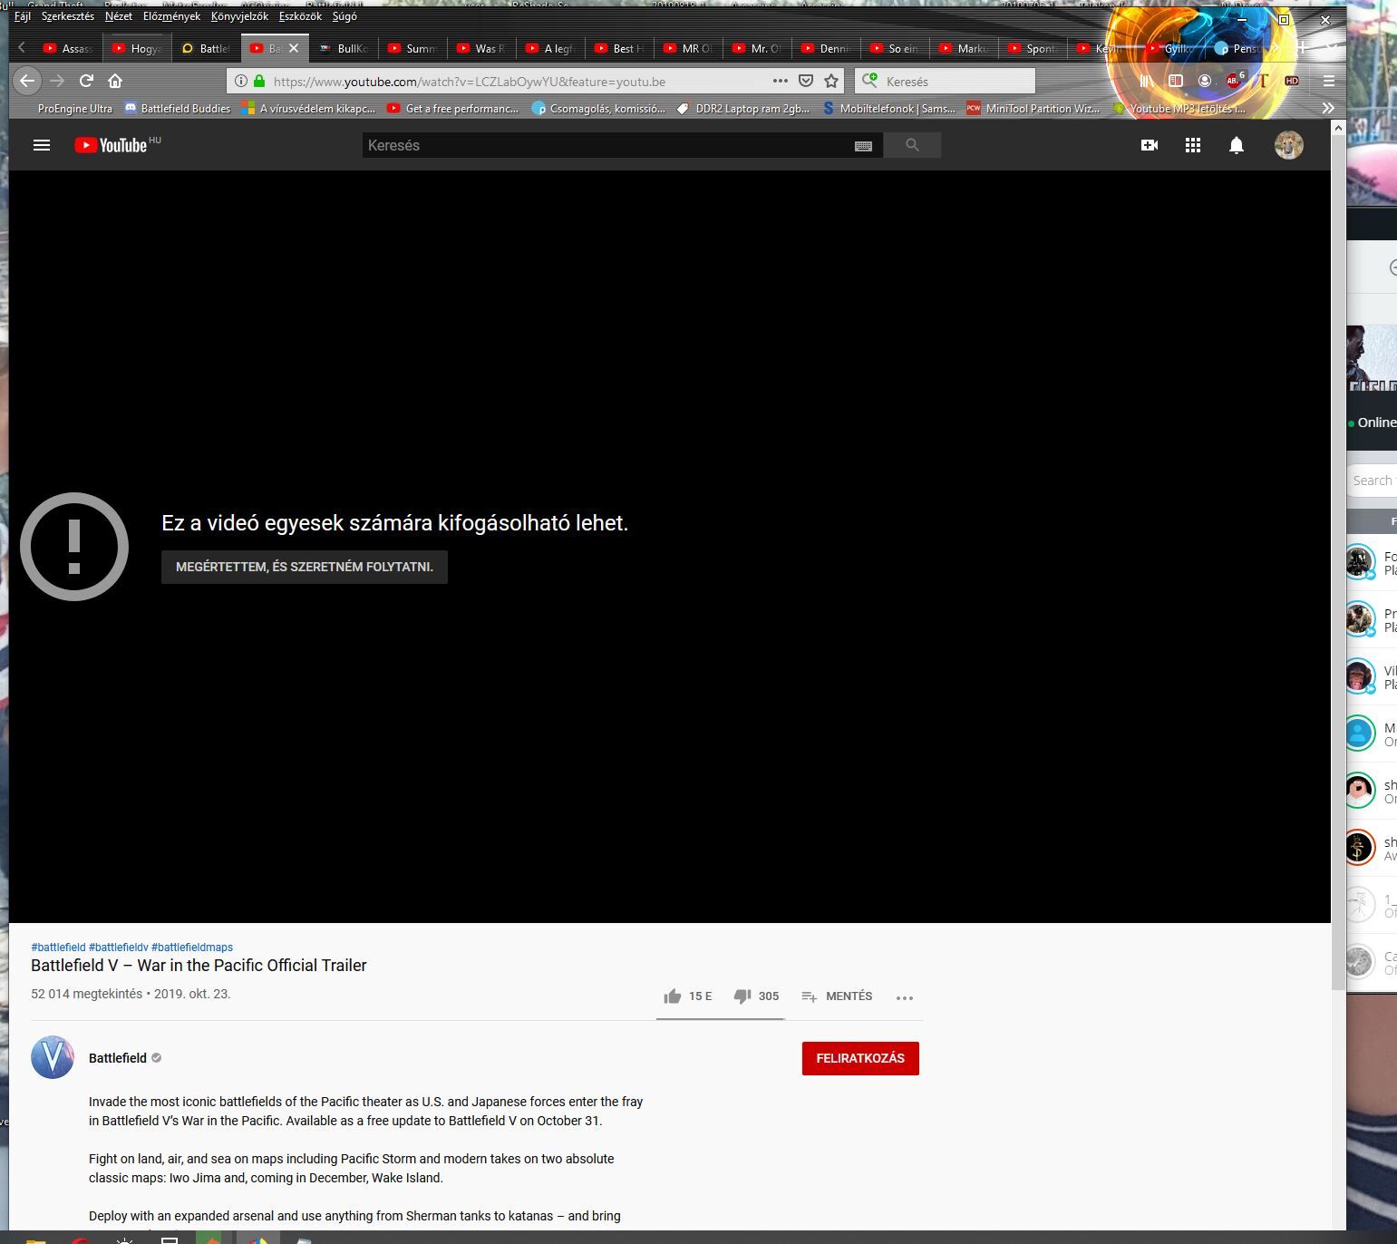Viewport: 1397px width, 1244px height.
Task: Click the browser forward arrow
Action: [57, 81]
